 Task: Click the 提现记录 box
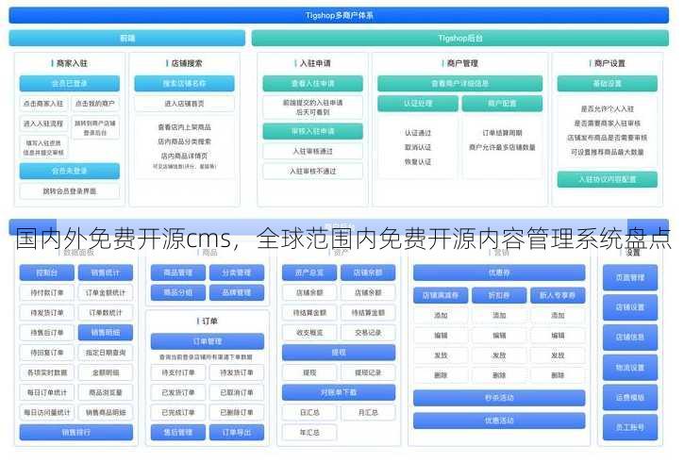point(368,373)
